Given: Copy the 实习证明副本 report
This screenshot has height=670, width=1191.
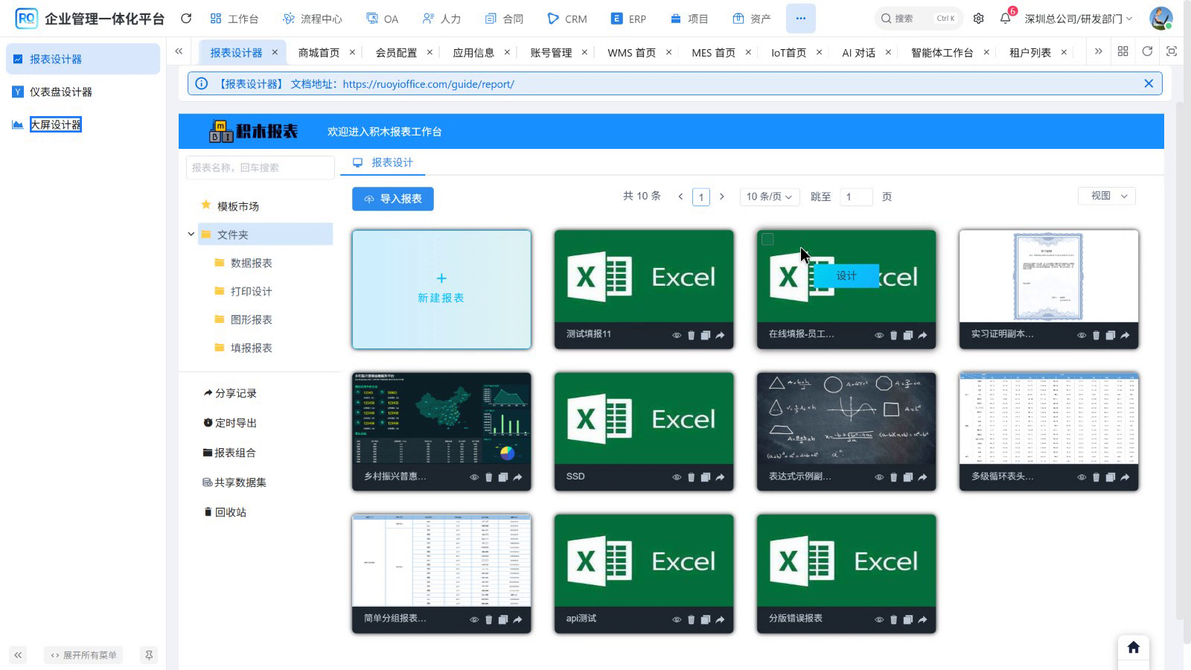Looking at the screenshot, I should (1111, 335).
